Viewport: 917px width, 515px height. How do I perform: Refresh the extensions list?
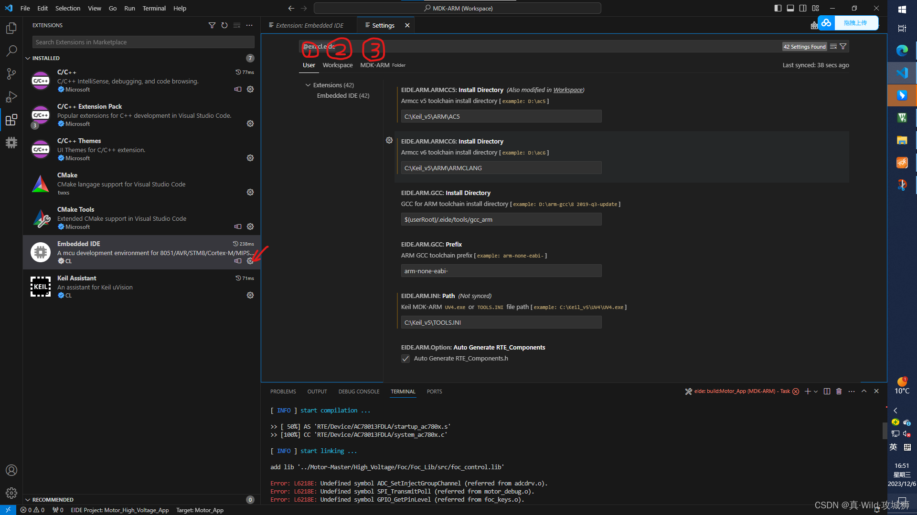(x=224, y=25)
